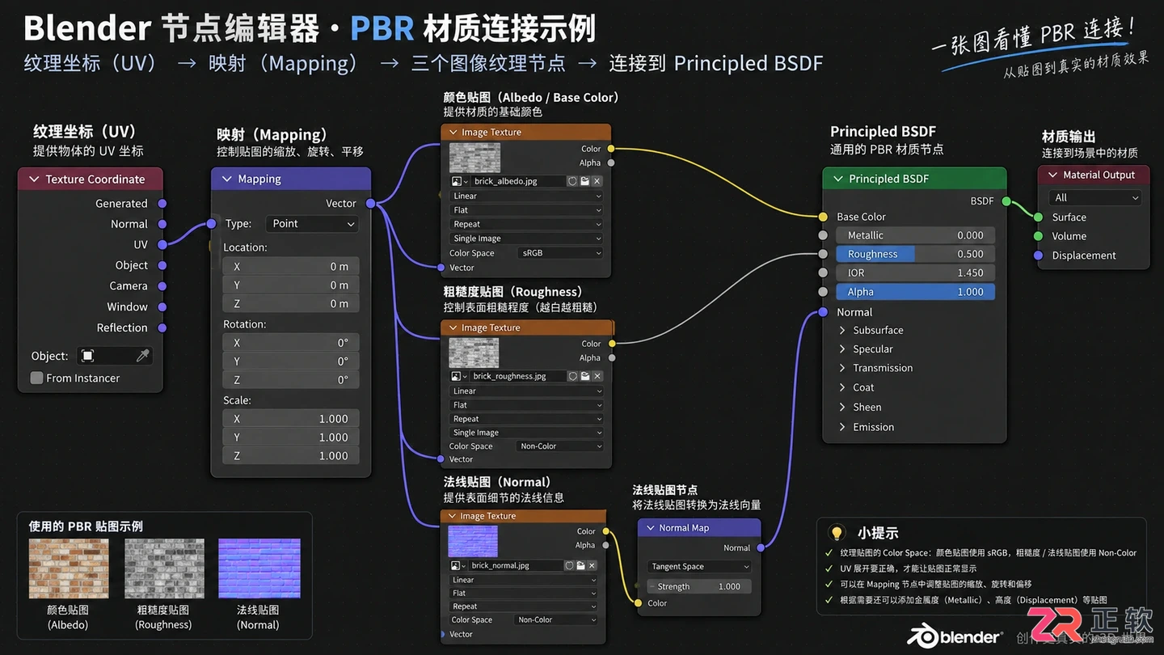
Task: Open Repeat extension dropdown in brick_albedo.jpg node
Action: [526, 224]
